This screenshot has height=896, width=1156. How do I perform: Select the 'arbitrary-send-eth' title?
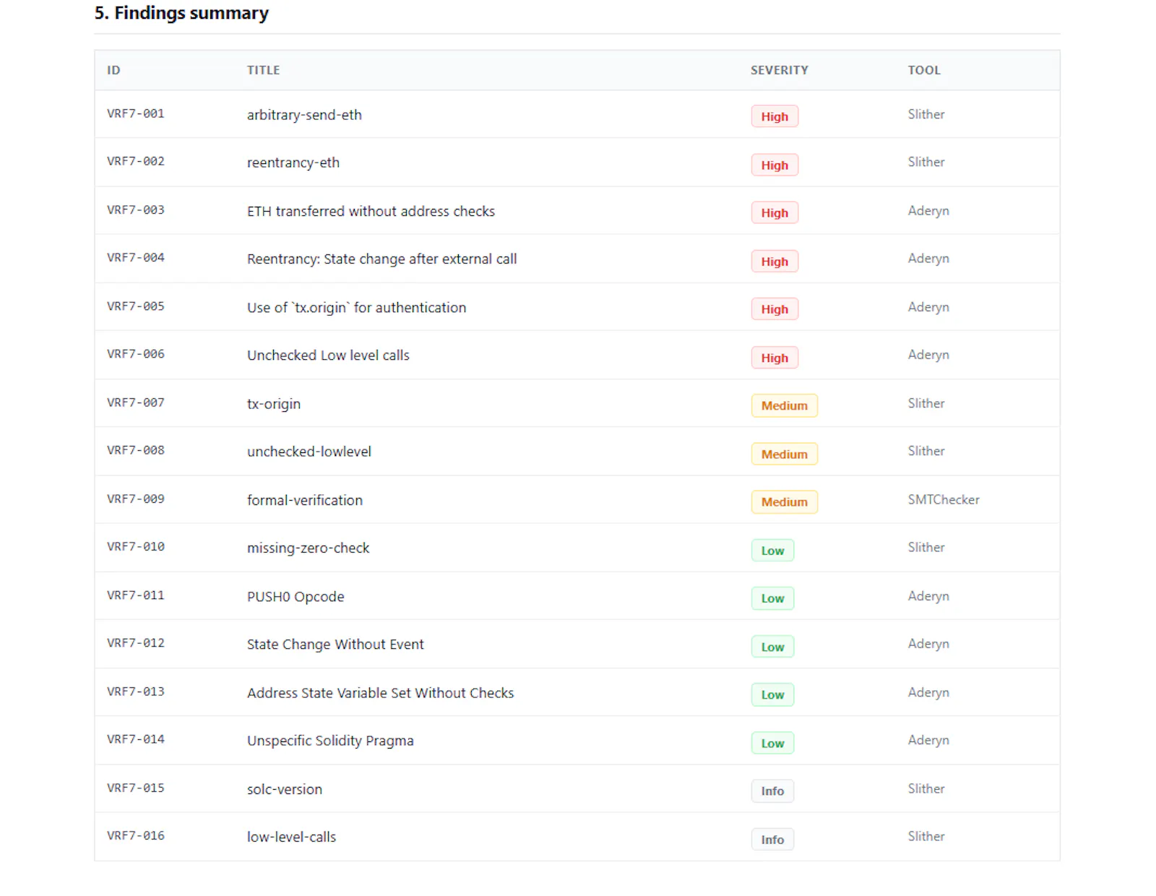coord(304,115)
